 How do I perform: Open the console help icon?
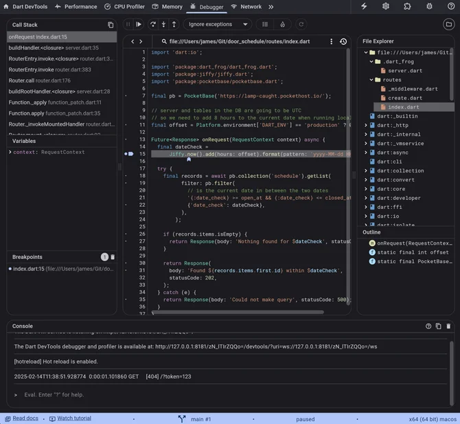(428, 326)
